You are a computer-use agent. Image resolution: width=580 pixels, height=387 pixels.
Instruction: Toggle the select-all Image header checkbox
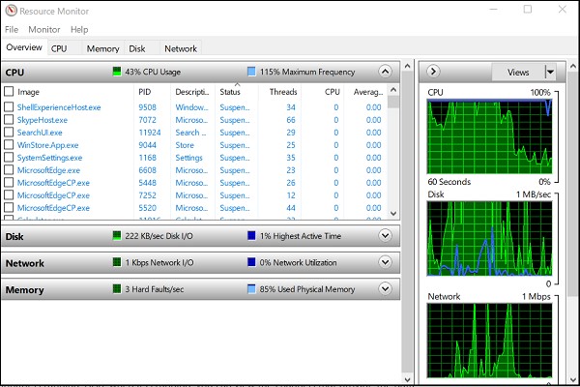9,92
